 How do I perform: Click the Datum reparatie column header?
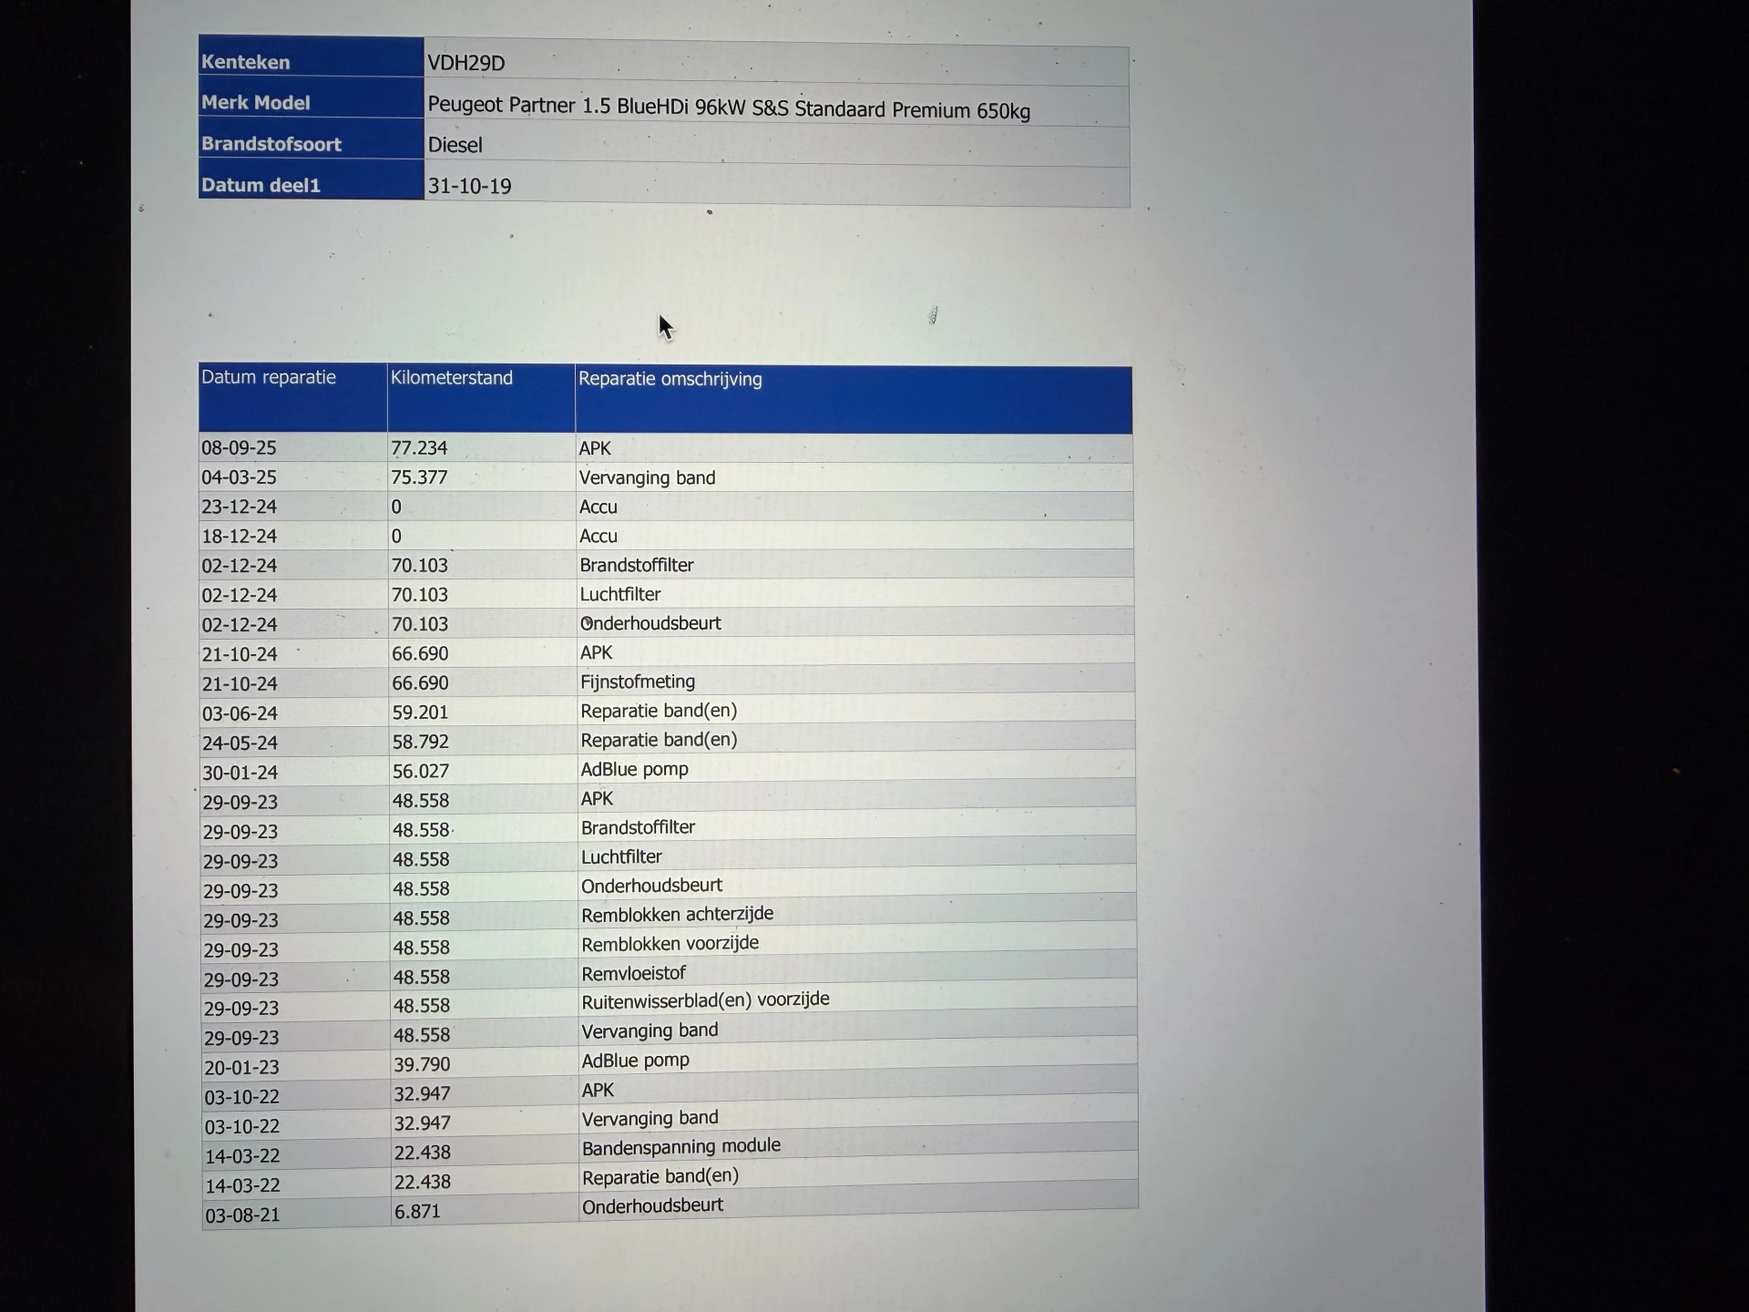click(269, 377)
